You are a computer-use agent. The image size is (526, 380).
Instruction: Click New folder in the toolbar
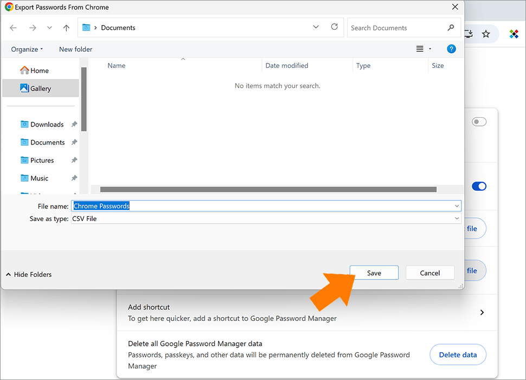75,49
